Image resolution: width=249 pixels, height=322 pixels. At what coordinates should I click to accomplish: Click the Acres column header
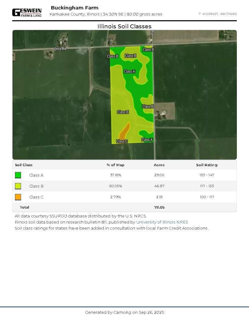pos(159,165)
